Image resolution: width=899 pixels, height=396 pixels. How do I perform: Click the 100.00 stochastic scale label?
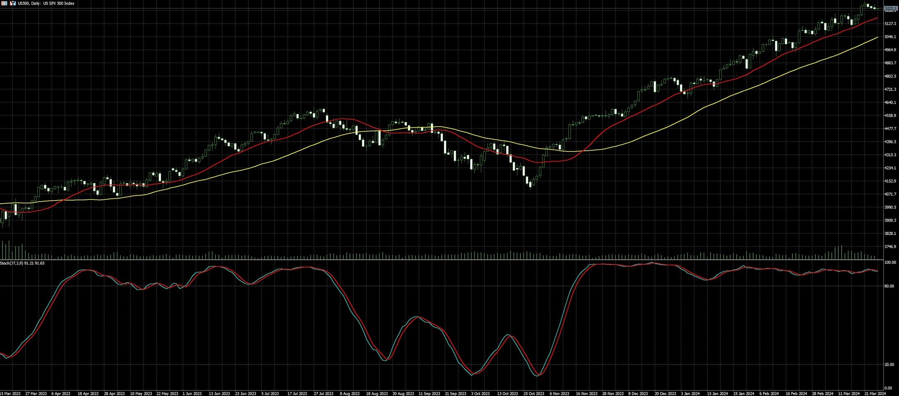[890, 262]
